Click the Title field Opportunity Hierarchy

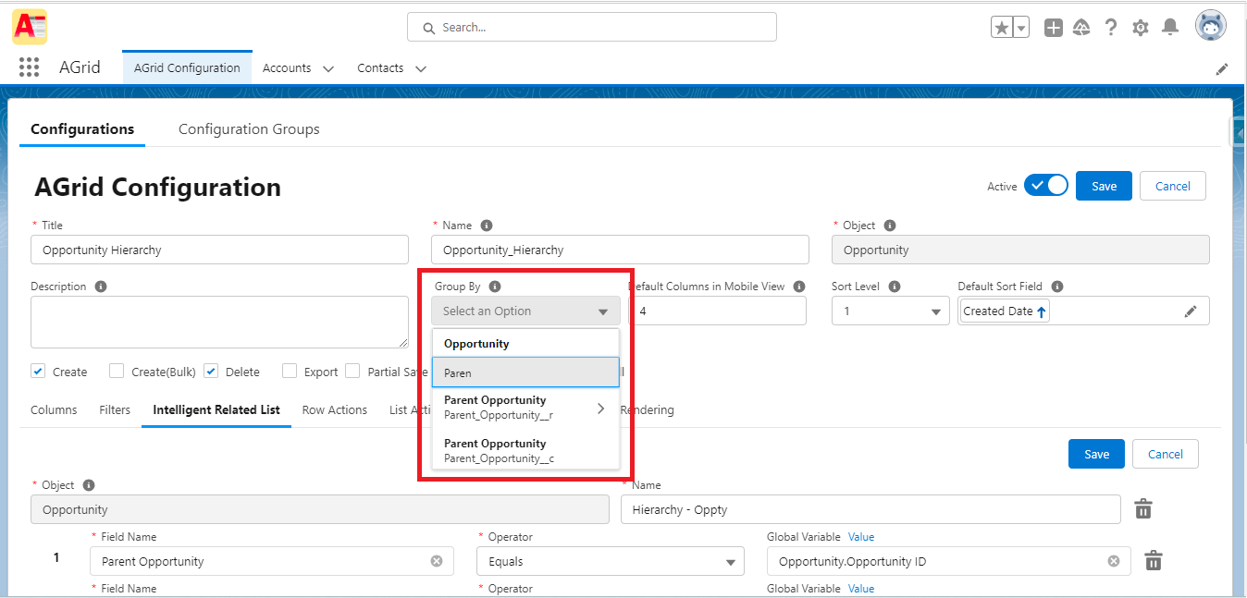pyautogui.click(x=219, y=250)
